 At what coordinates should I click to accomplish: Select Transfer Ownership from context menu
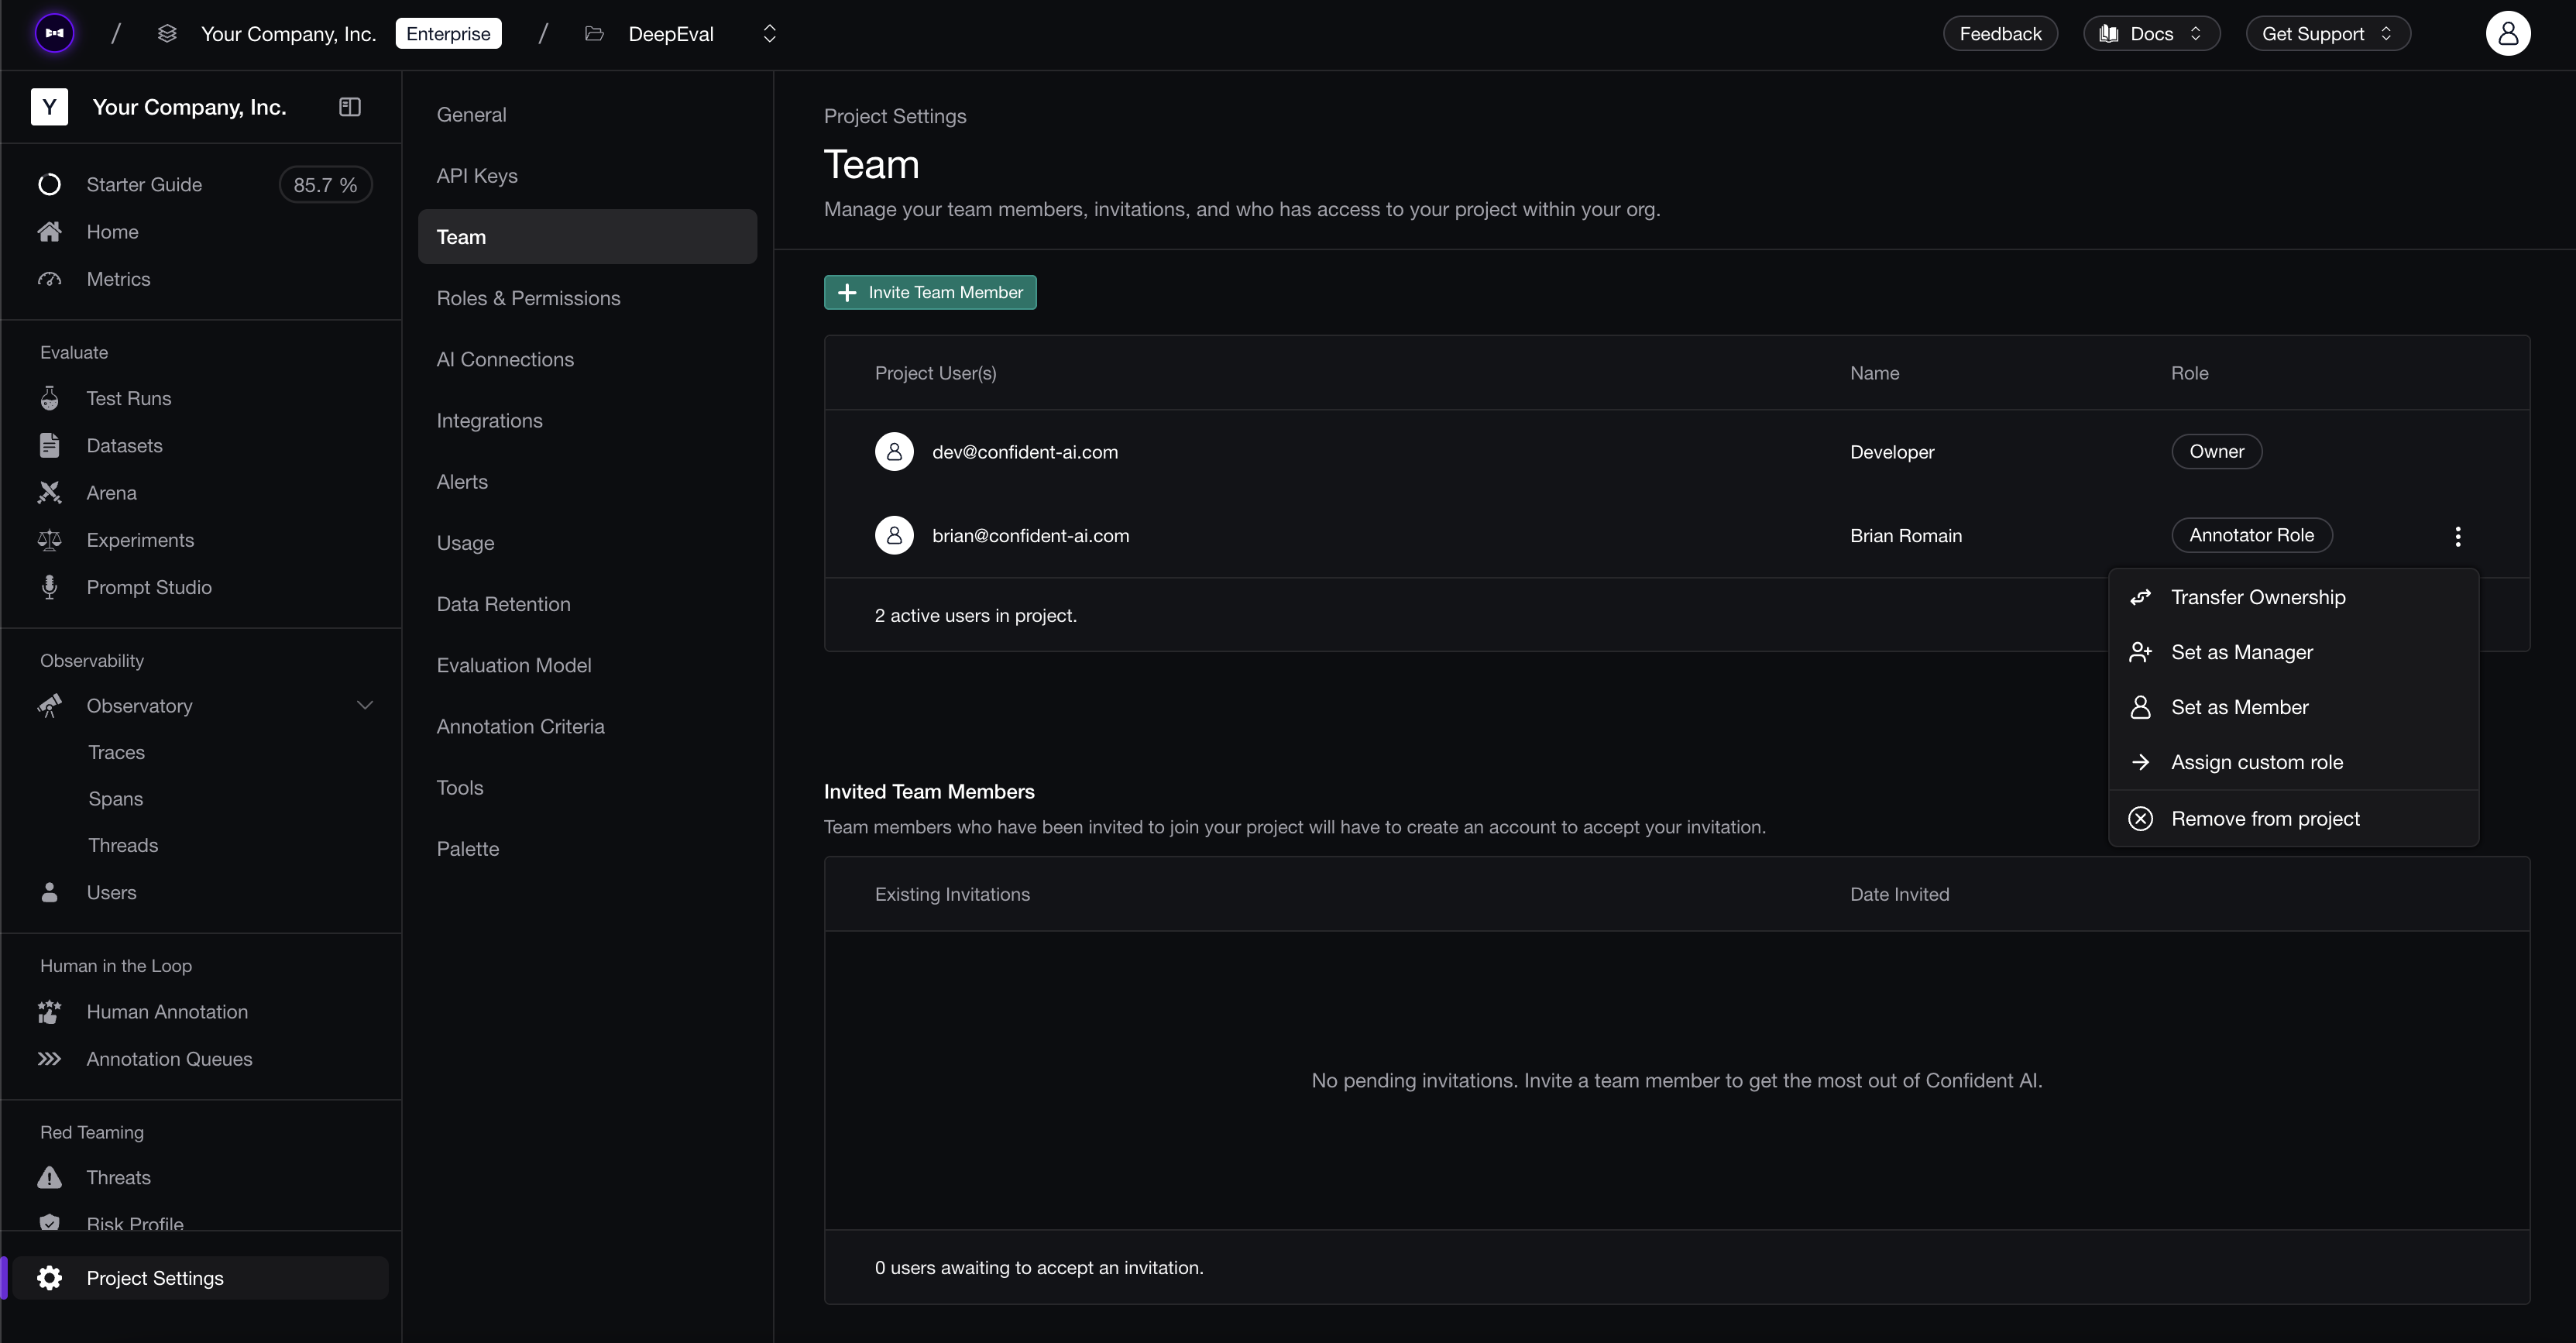tap(2257, 597)
